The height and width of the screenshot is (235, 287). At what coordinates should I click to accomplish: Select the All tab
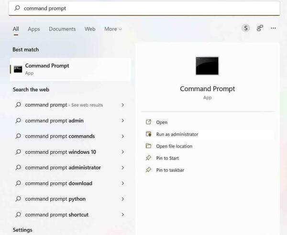[16, 29]
